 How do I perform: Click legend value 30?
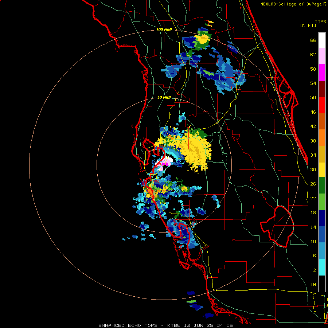(313, 169)
